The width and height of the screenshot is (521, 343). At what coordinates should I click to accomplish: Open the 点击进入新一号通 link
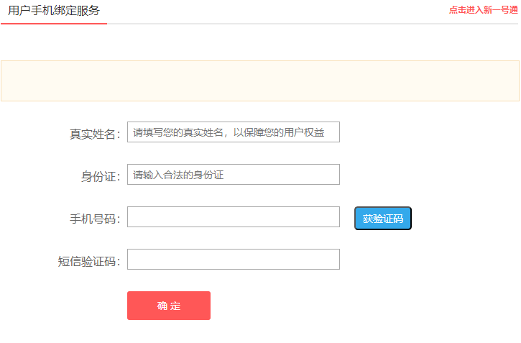point(483,10)
